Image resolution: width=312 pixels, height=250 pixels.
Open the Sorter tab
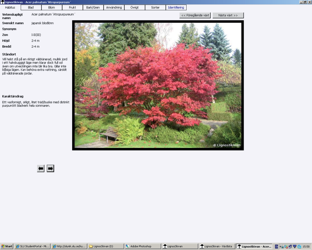tap(155, 8)
